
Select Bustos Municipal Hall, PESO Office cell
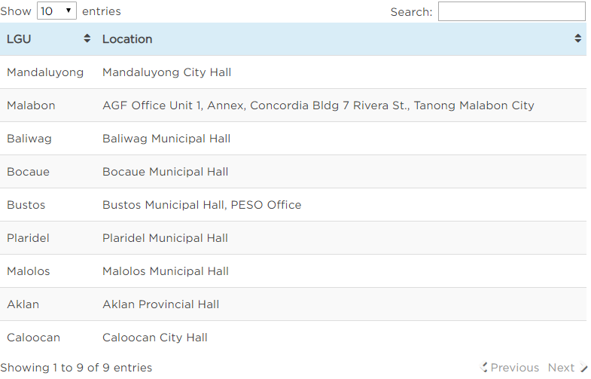click(202, 205)
